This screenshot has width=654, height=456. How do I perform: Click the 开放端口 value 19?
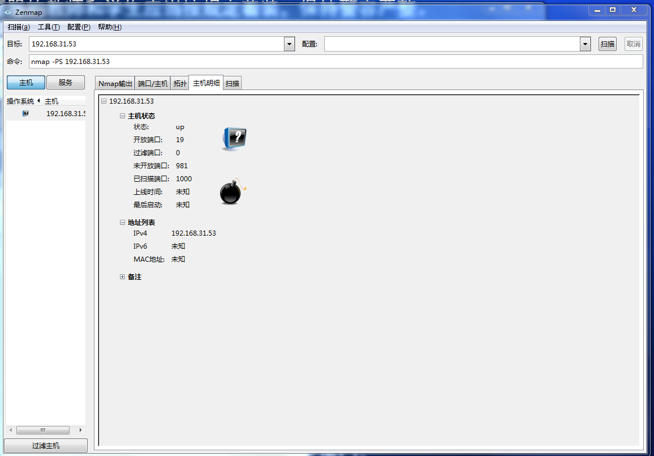[x=180, y=140]
